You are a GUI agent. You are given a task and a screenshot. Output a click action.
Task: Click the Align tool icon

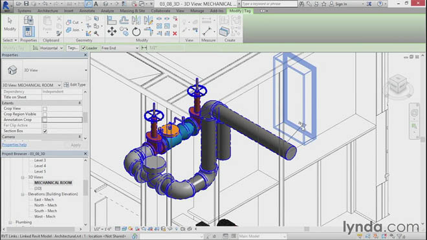(x=112, y=21)
